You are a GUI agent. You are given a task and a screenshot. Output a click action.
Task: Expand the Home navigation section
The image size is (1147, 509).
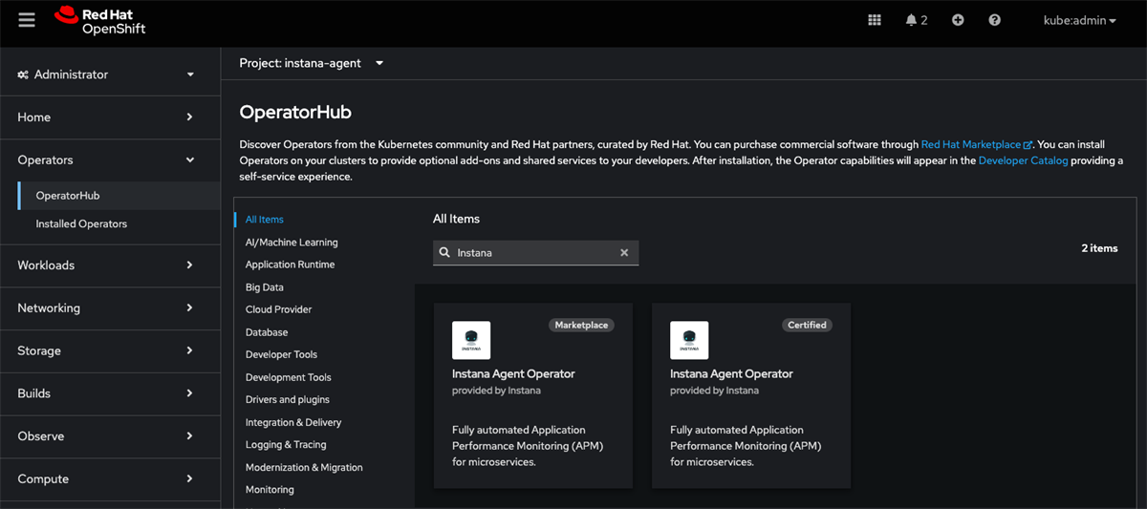pyautogui.click(x=110, y=117)
